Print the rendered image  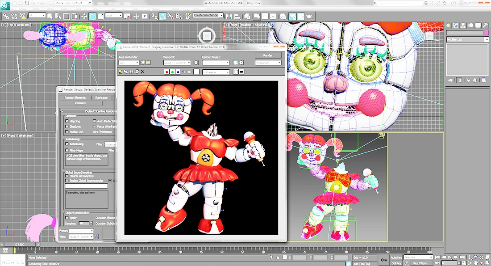[137, 72]
